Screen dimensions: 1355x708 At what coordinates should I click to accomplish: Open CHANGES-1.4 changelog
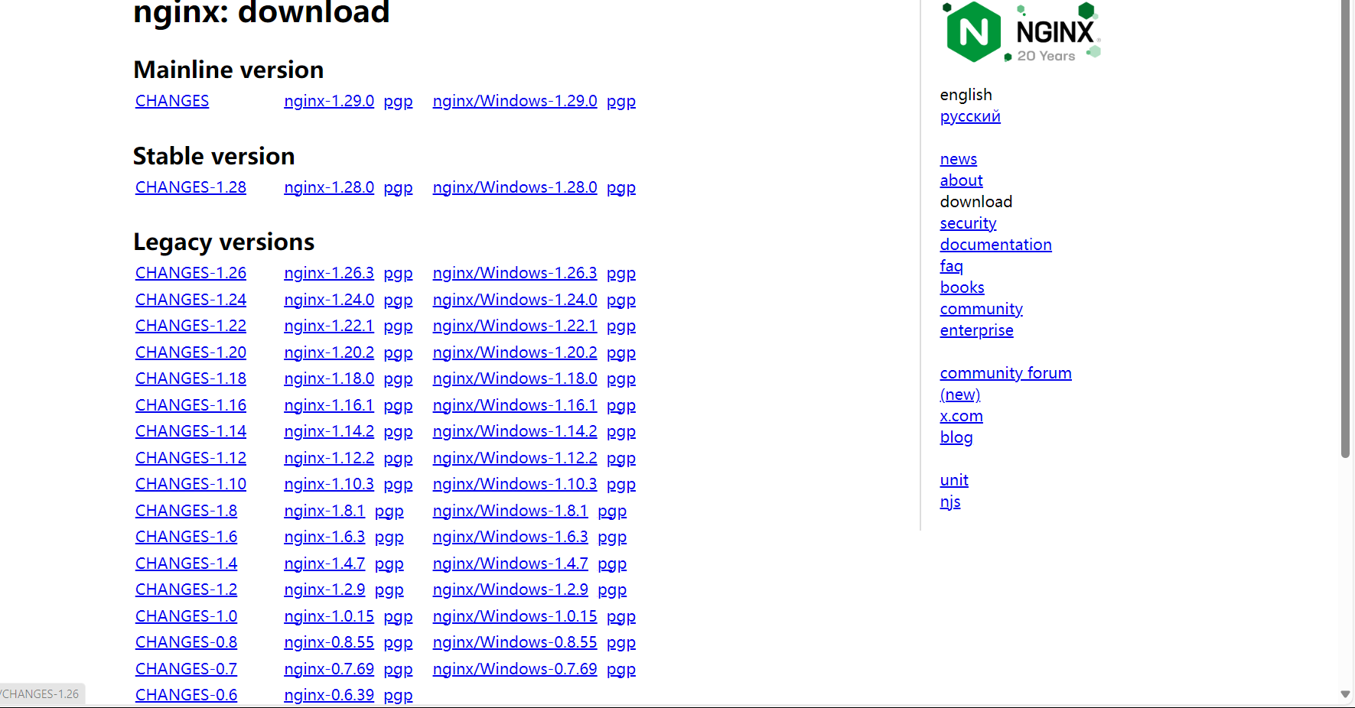coord(186,563)
